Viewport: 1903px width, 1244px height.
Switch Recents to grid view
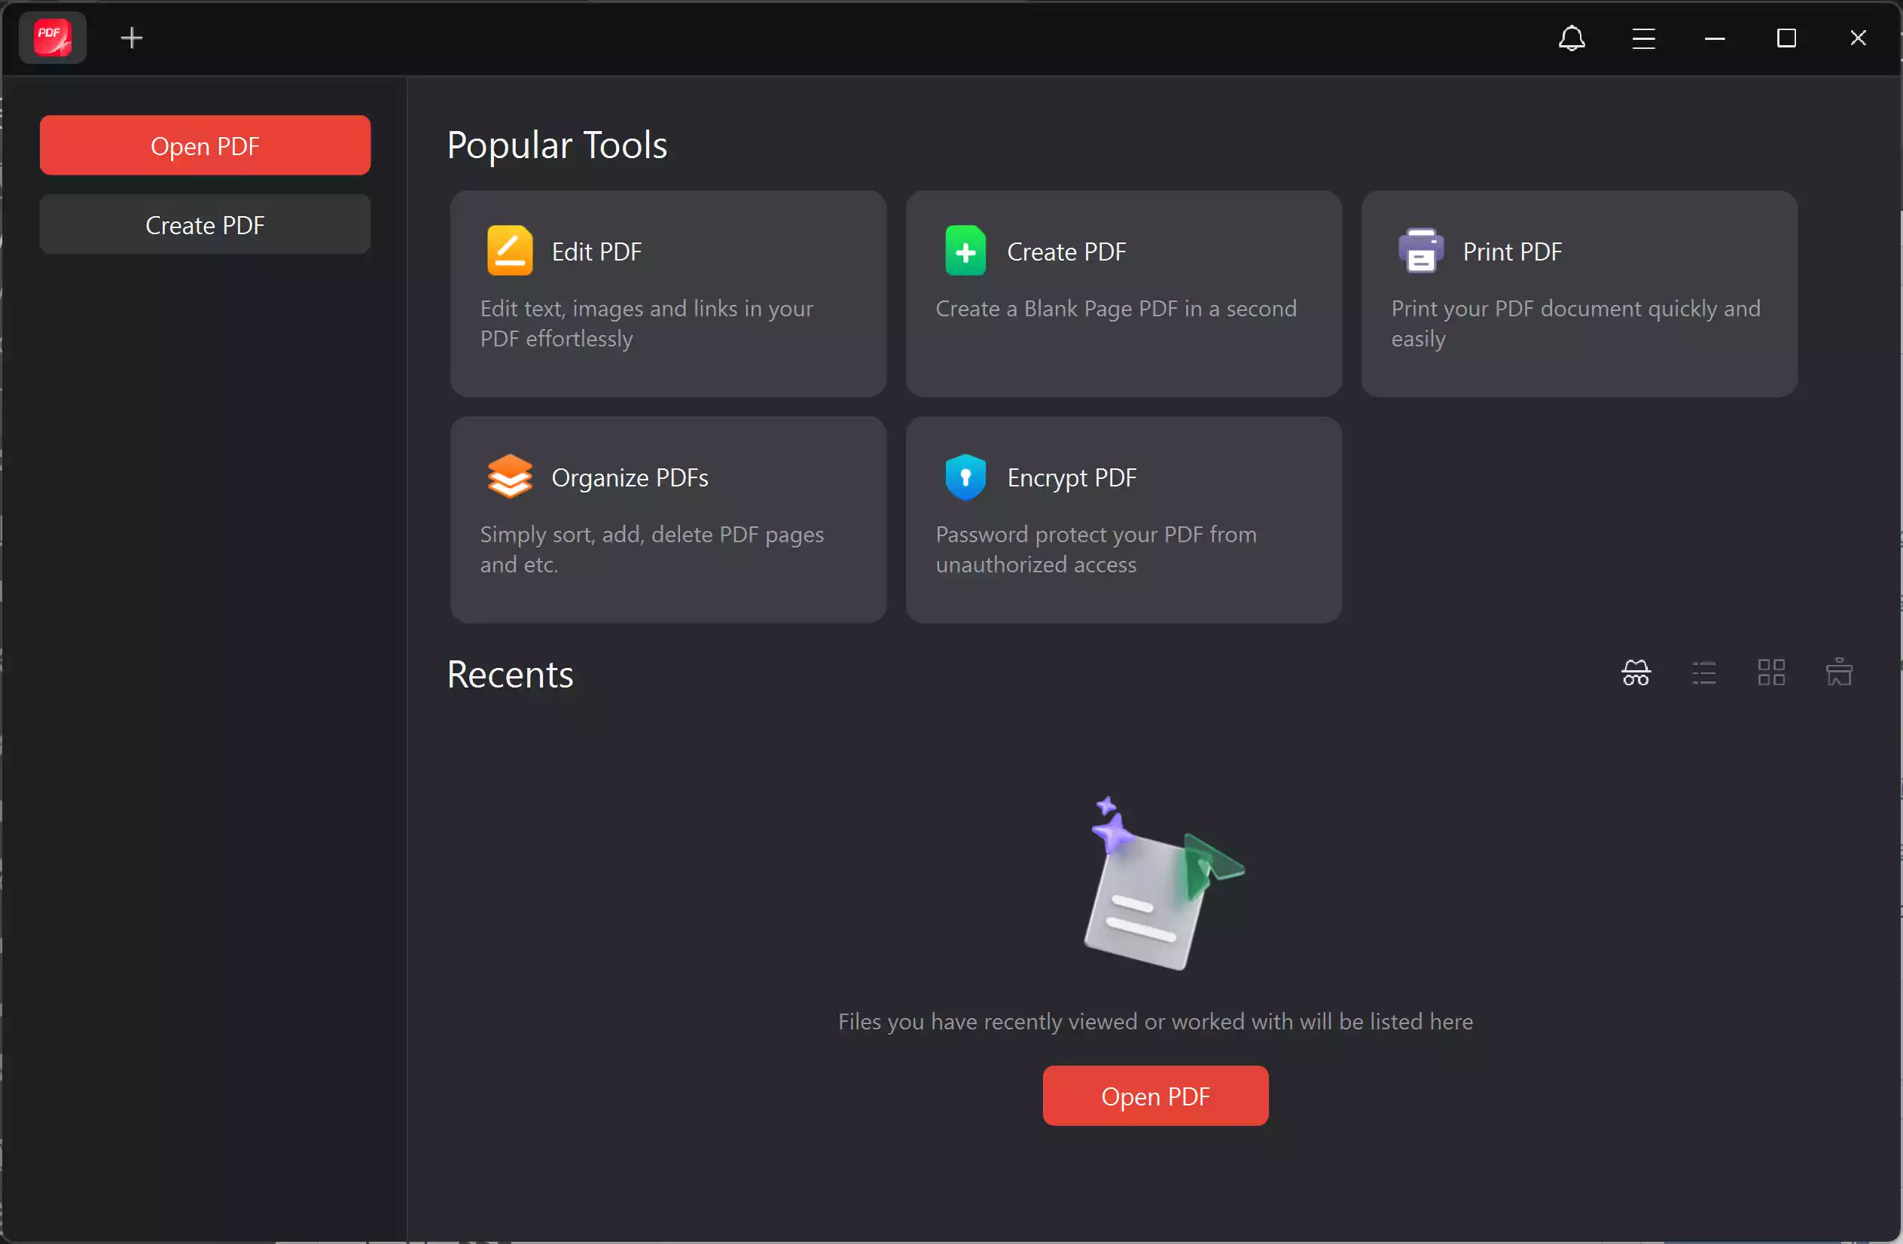1770,672
